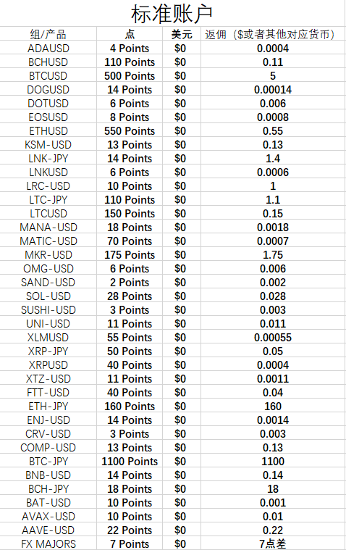Select the BTC-JPY product cell
This screenshot has width=346, height=550.
[x=48, y=462]
